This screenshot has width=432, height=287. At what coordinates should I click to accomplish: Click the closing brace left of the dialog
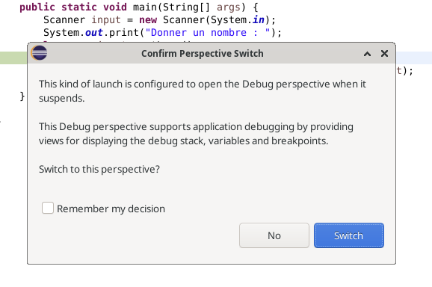point(22,96)
